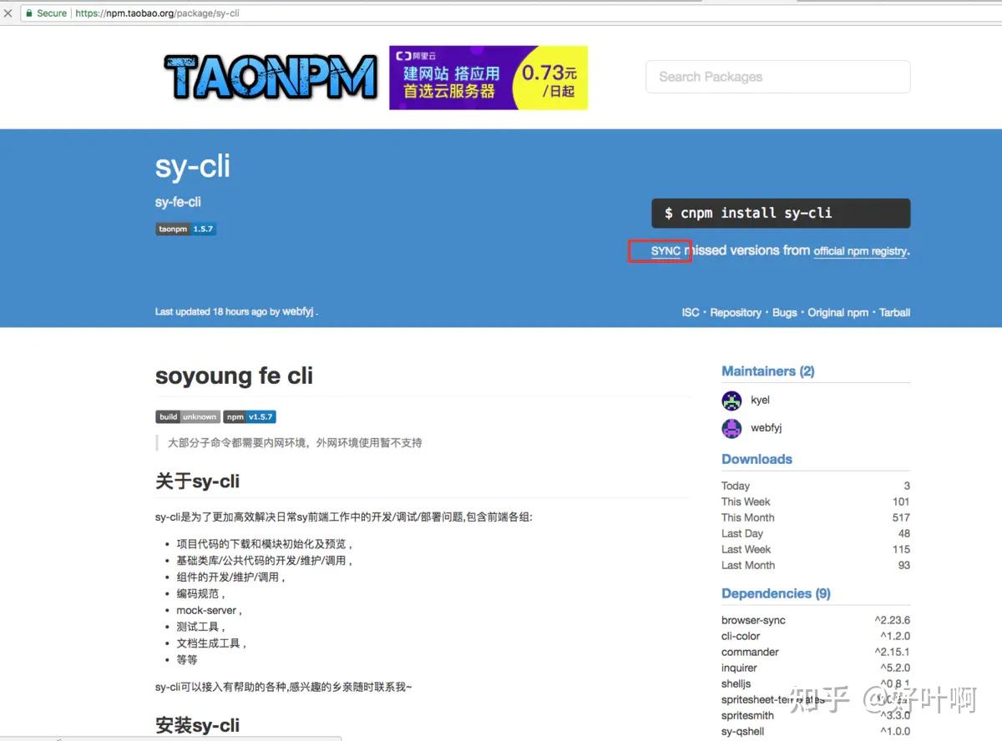Click the build unknown status badge

click(x=187, y=416)
